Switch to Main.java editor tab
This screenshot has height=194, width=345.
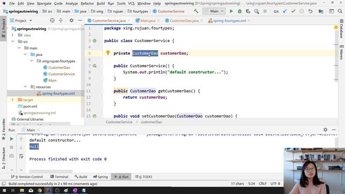pos(147,20)
